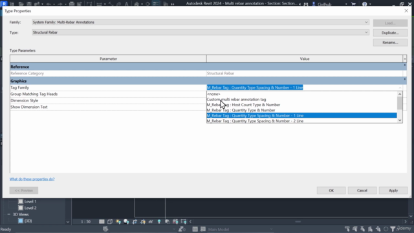The height and width of the screenshot is (233, 414).
Task: Click the Select Elements by Face icon
Action: point(371,228)
